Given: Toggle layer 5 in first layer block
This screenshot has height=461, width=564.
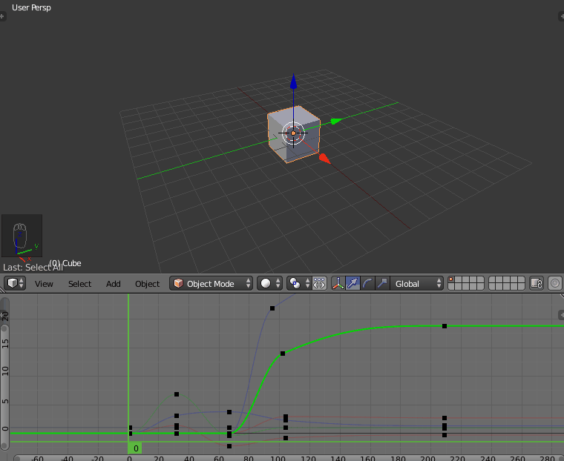Looking at the screenshot, I should point(480,280).
